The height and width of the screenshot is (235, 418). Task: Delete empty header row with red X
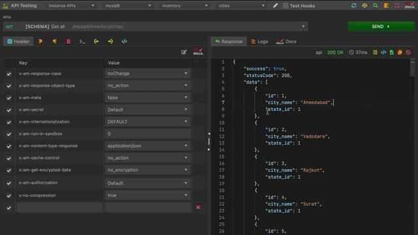pyautogui.click(x=198, y=208)
